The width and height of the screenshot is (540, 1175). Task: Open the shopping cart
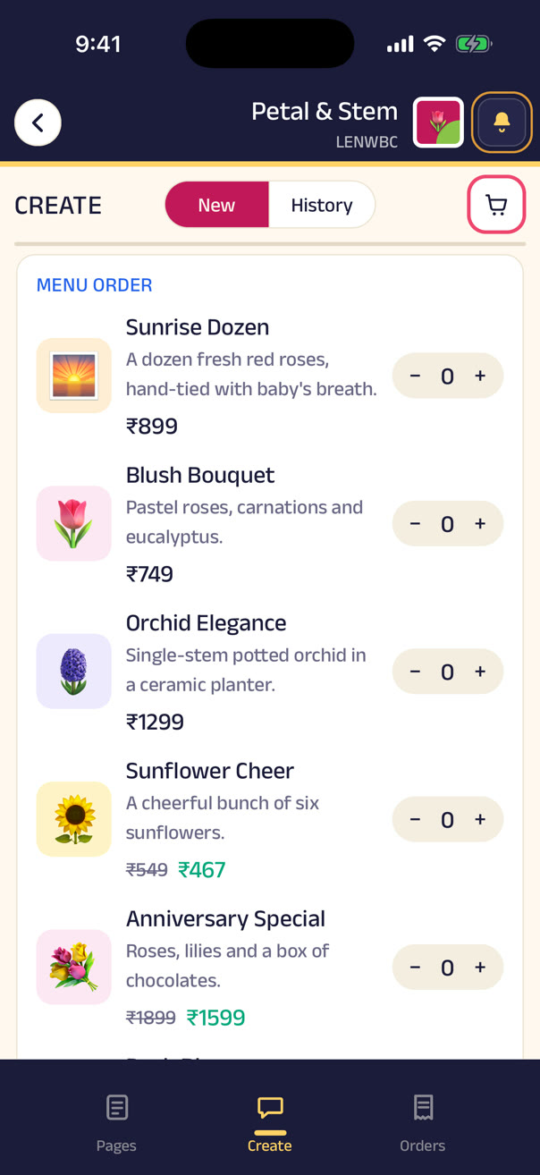coord(496,205)
